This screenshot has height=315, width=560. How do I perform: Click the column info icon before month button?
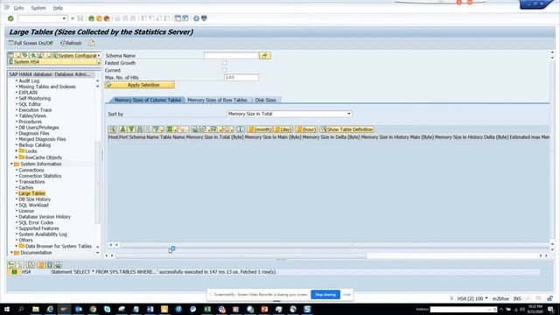[x=240, y=129]
